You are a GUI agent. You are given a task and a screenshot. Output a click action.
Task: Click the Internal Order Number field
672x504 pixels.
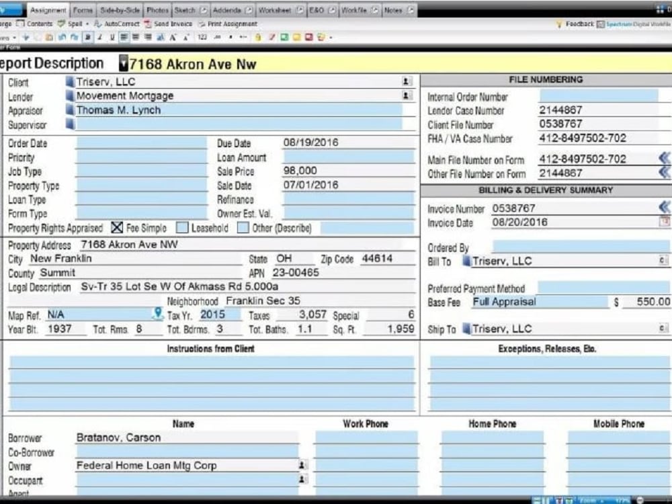598,96
